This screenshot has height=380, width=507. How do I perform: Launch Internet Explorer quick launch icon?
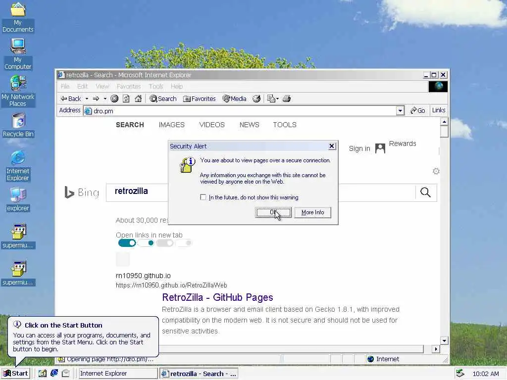pos(54,374)
